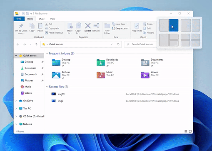Open Properties from the ribbon
The image size is (212, 151).
click(x=137, y=28)
